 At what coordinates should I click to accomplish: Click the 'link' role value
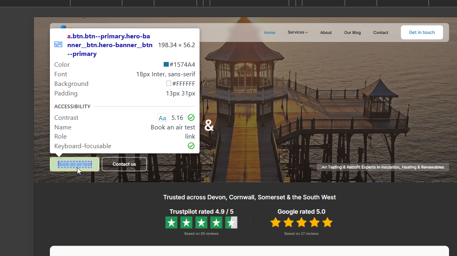190,137
